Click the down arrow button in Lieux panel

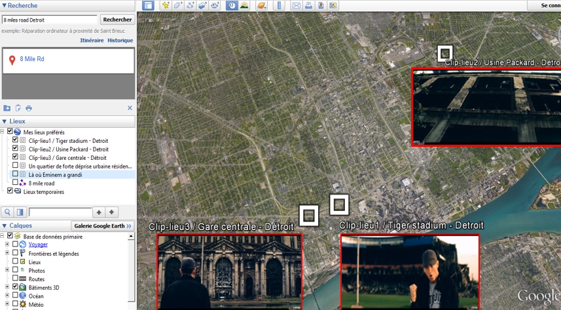[112, 212]
